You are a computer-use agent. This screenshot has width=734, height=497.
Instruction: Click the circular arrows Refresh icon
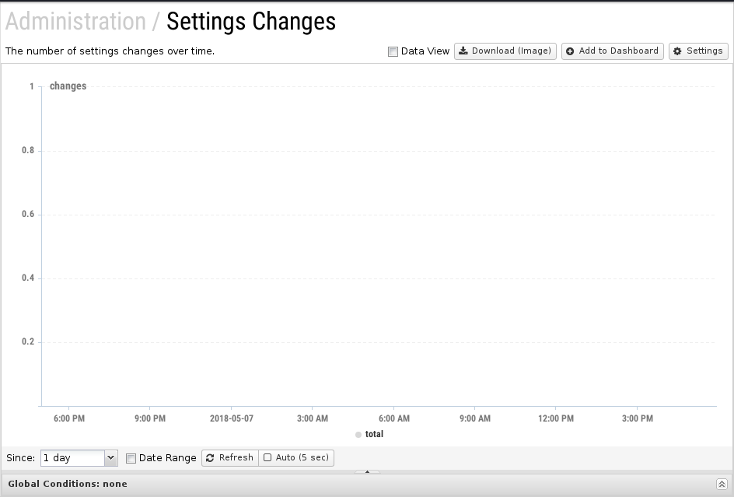210,458
